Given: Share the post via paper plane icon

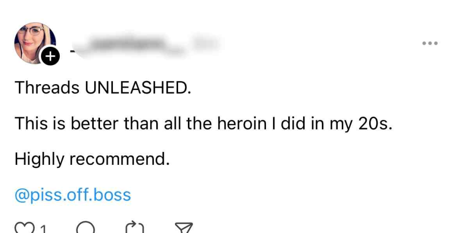Looking at the screenshot, I should point(183,228).
